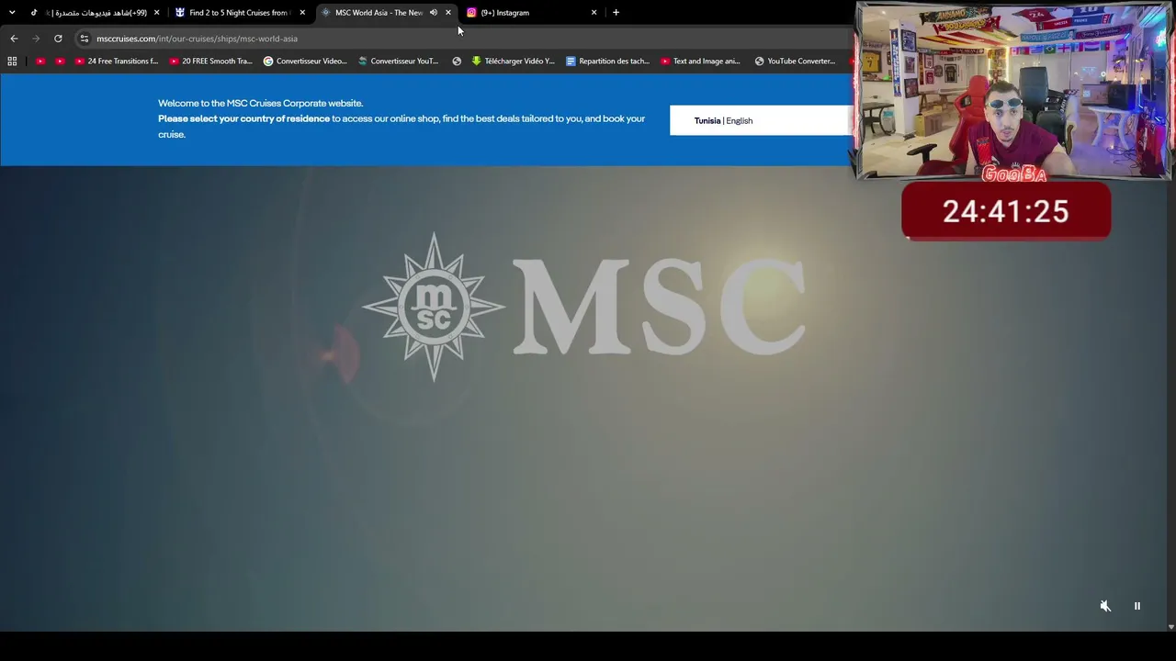This screenshot has height=661, width=1176.
Task: Close the MSC World Asia tab
Action: pos(448,13)
